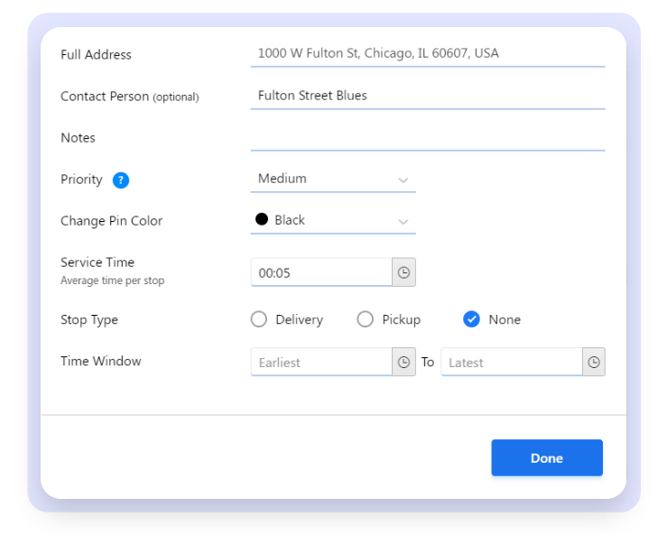Open the Priority dropdown showing Medium
The image size is (667, 553).
click(x=333, y=180)
